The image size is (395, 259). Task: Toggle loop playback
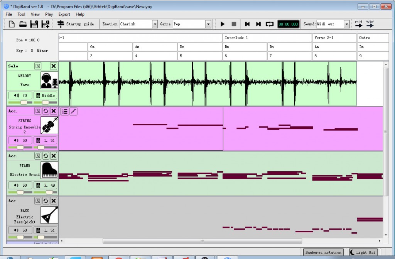[x=270, y=24]
